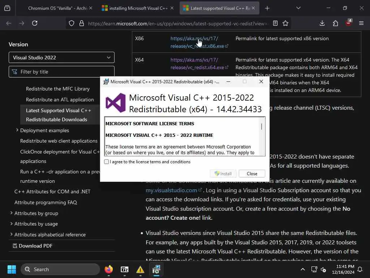Click the license terms scrollbar thumb
The width and height of the screenshot is (370, 278).
coord(262,126)
